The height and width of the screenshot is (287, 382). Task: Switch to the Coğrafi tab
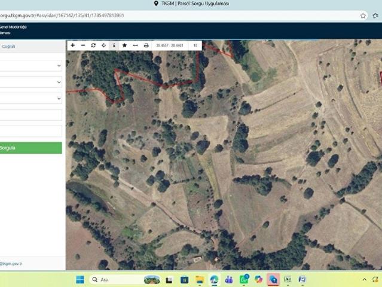point(8,46)
